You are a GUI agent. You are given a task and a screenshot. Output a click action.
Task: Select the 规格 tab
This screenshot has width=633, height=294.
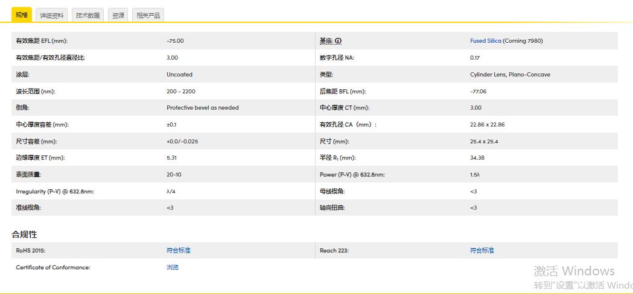(21, 15)
